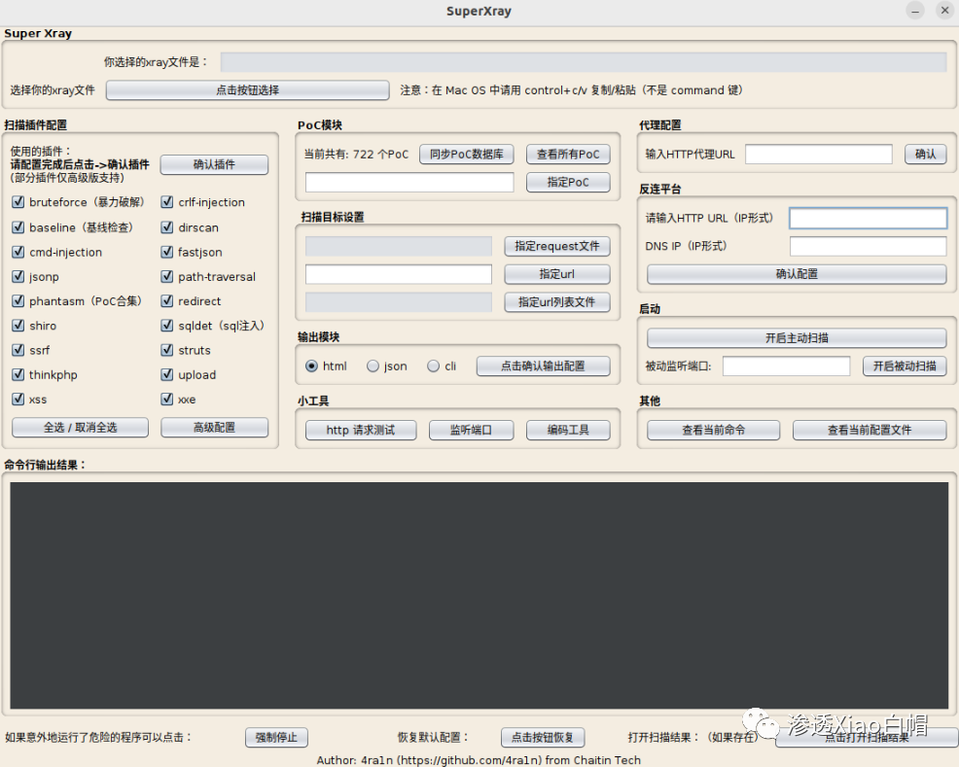Viewport: 959px width, 767px height.
Task: Click the 确认插件 button
Action: [214, 164]
